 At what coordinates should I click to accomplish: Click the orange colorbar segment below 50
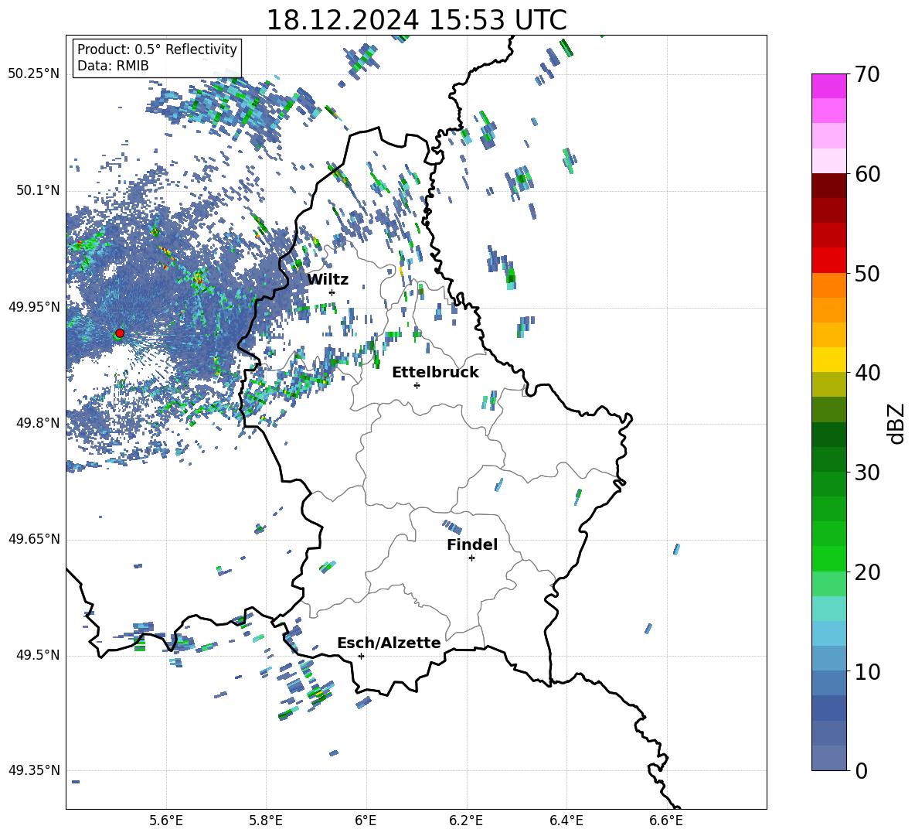(x=828, y=285)
